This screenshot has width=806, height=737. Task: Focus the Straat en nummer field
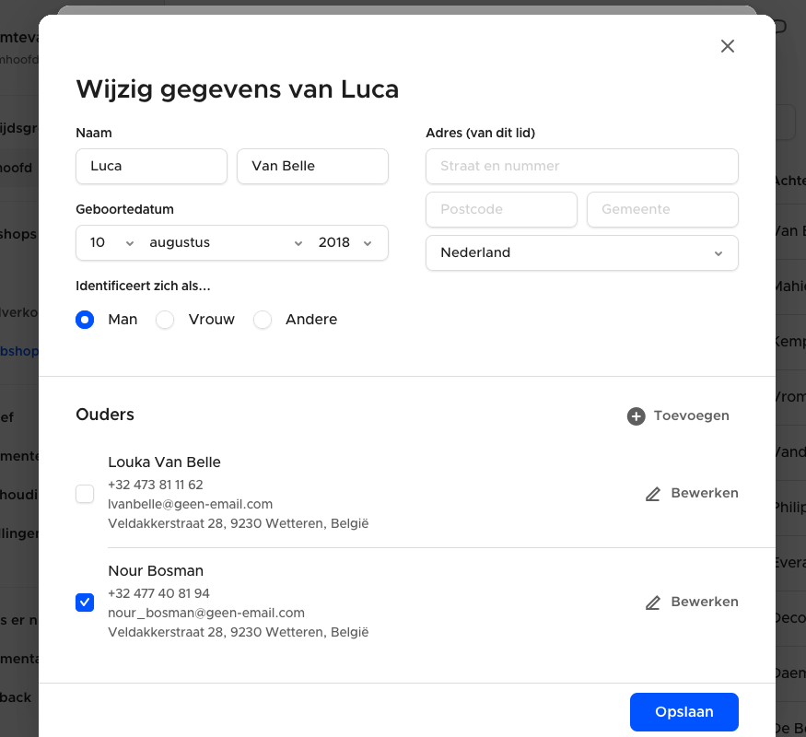tap(582, 166)
